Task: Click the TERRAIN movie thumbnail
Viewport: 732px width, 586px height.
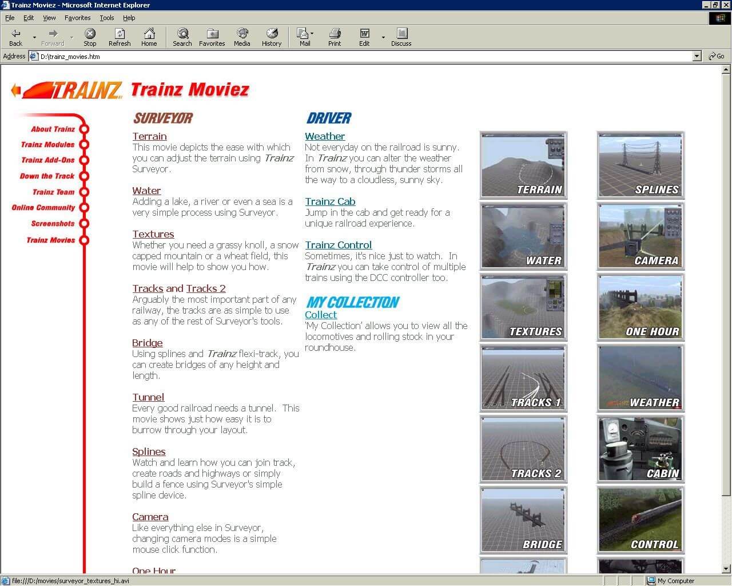Action: [x=523, y=165]
